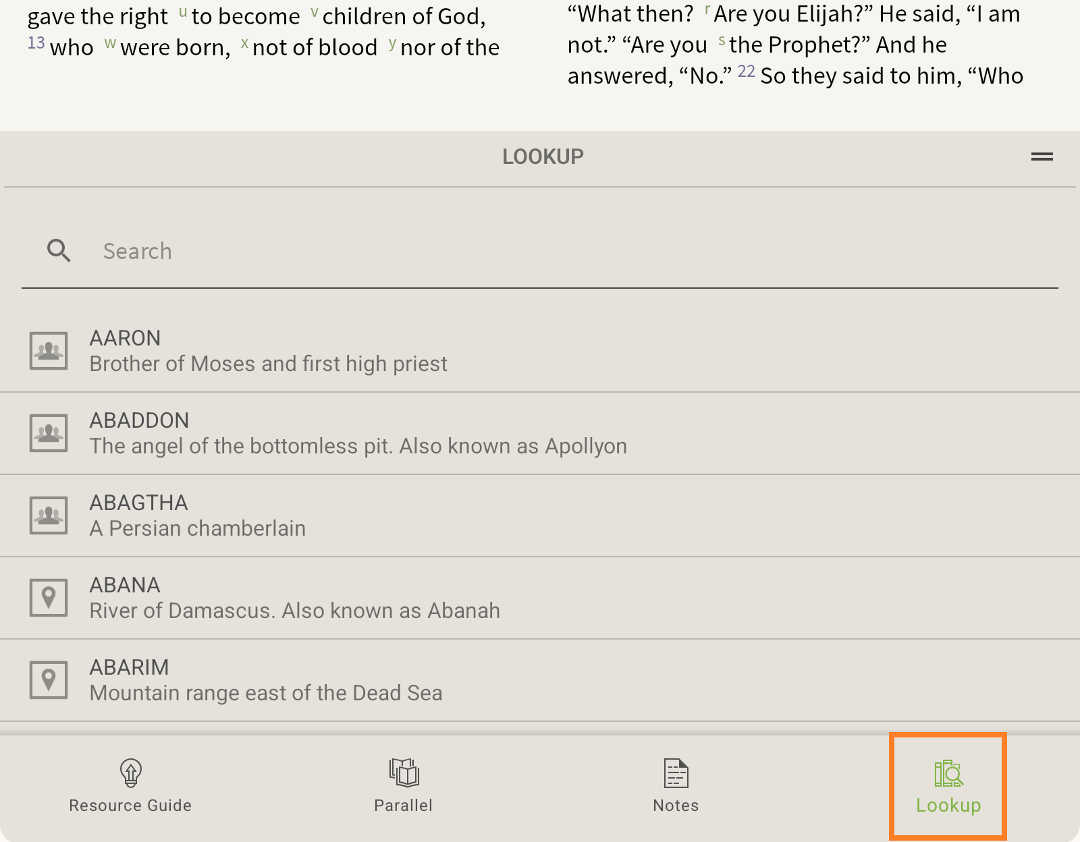The width and height of the screenshot is (1080, 842).
Task: Click the people icon beside ABADDON
Action: click(49, 433)
